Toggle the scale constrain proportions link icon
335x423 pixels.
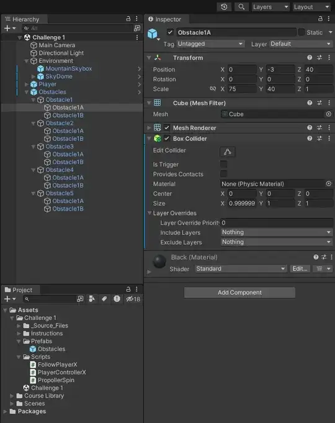(213, 89)
